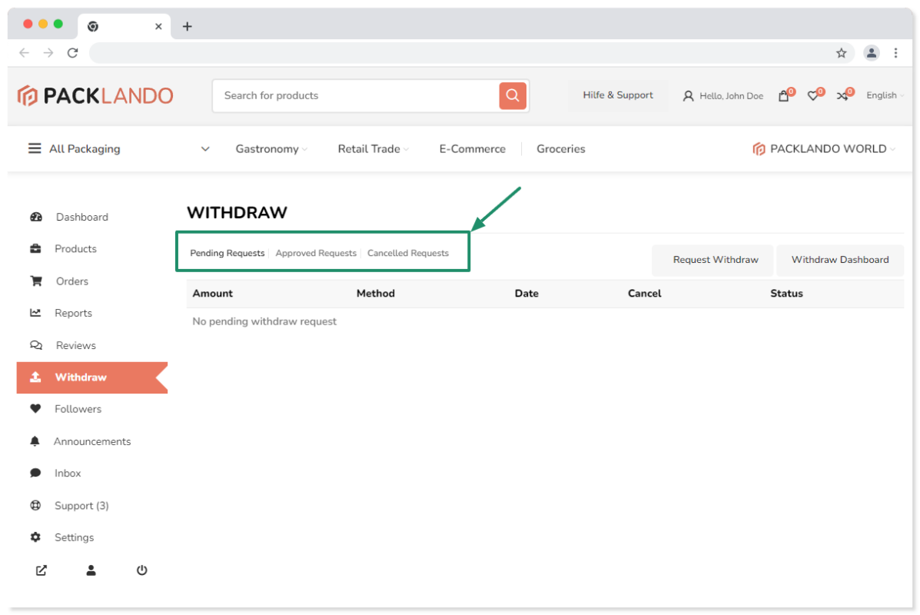
Task: Open the Inbox sidebar link
Action: 68,473
